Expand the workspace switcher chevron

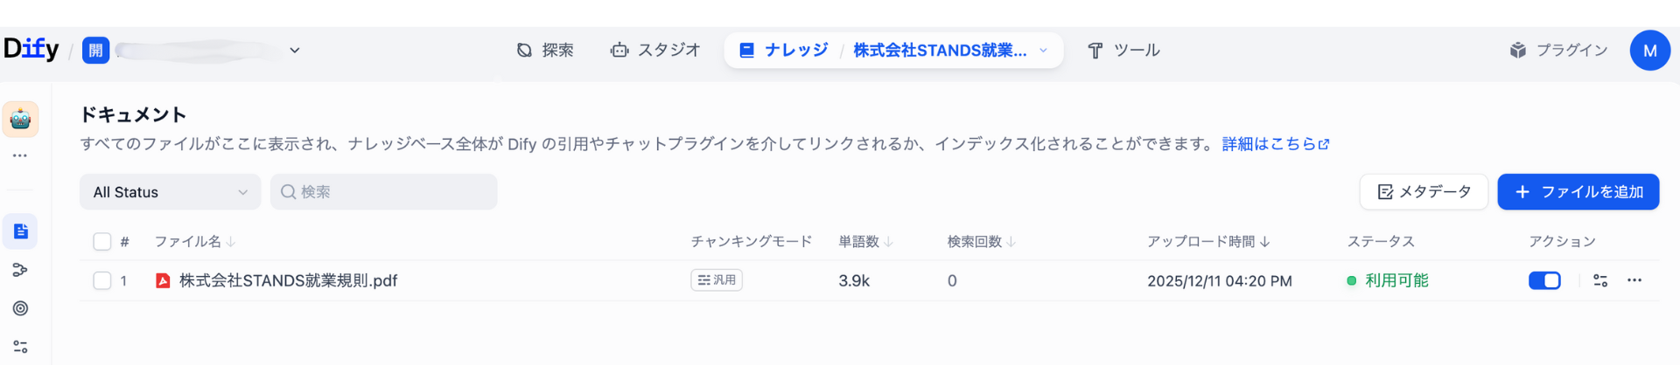(x=295, y=51)
